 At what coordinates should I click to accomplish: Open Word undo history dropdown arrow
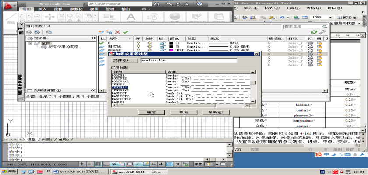tap(288, 17)
